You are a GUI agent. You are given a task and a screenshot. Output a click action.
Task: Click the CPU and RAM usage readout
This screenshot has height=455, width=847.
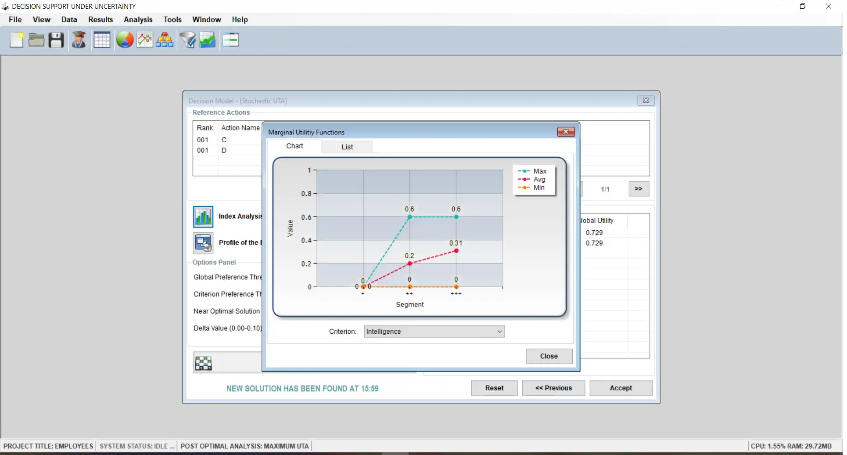(x=791, y=446)
